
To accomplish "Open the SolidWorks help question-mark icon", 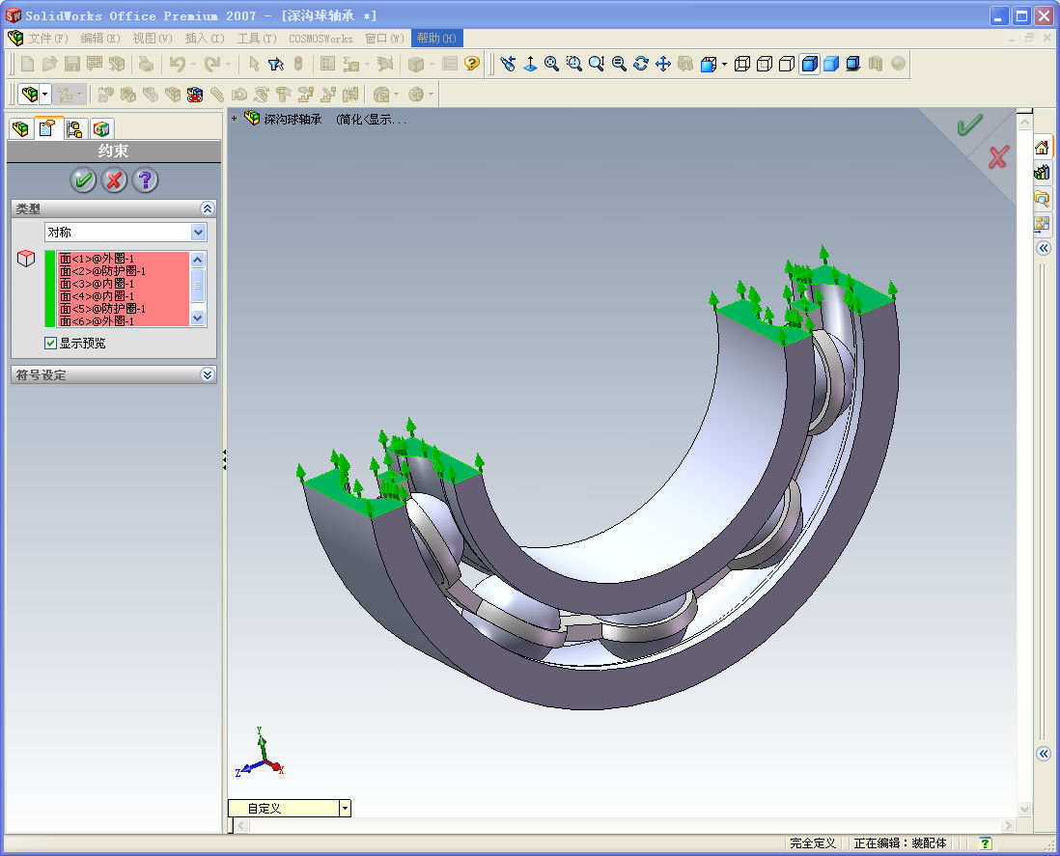I will 472,64.
